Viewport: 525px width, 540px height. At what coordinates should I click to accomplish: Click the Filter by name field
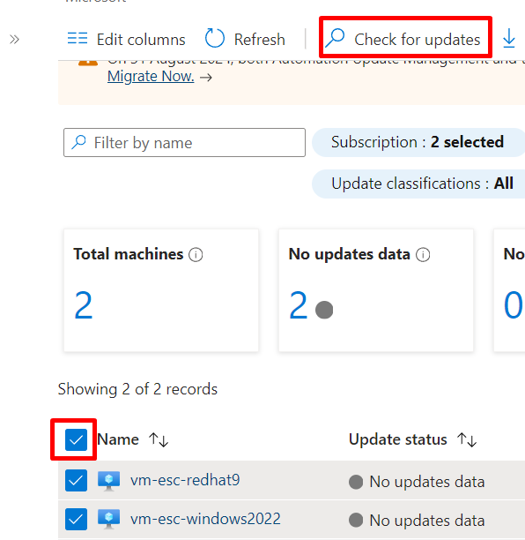[x=184, y=143]
